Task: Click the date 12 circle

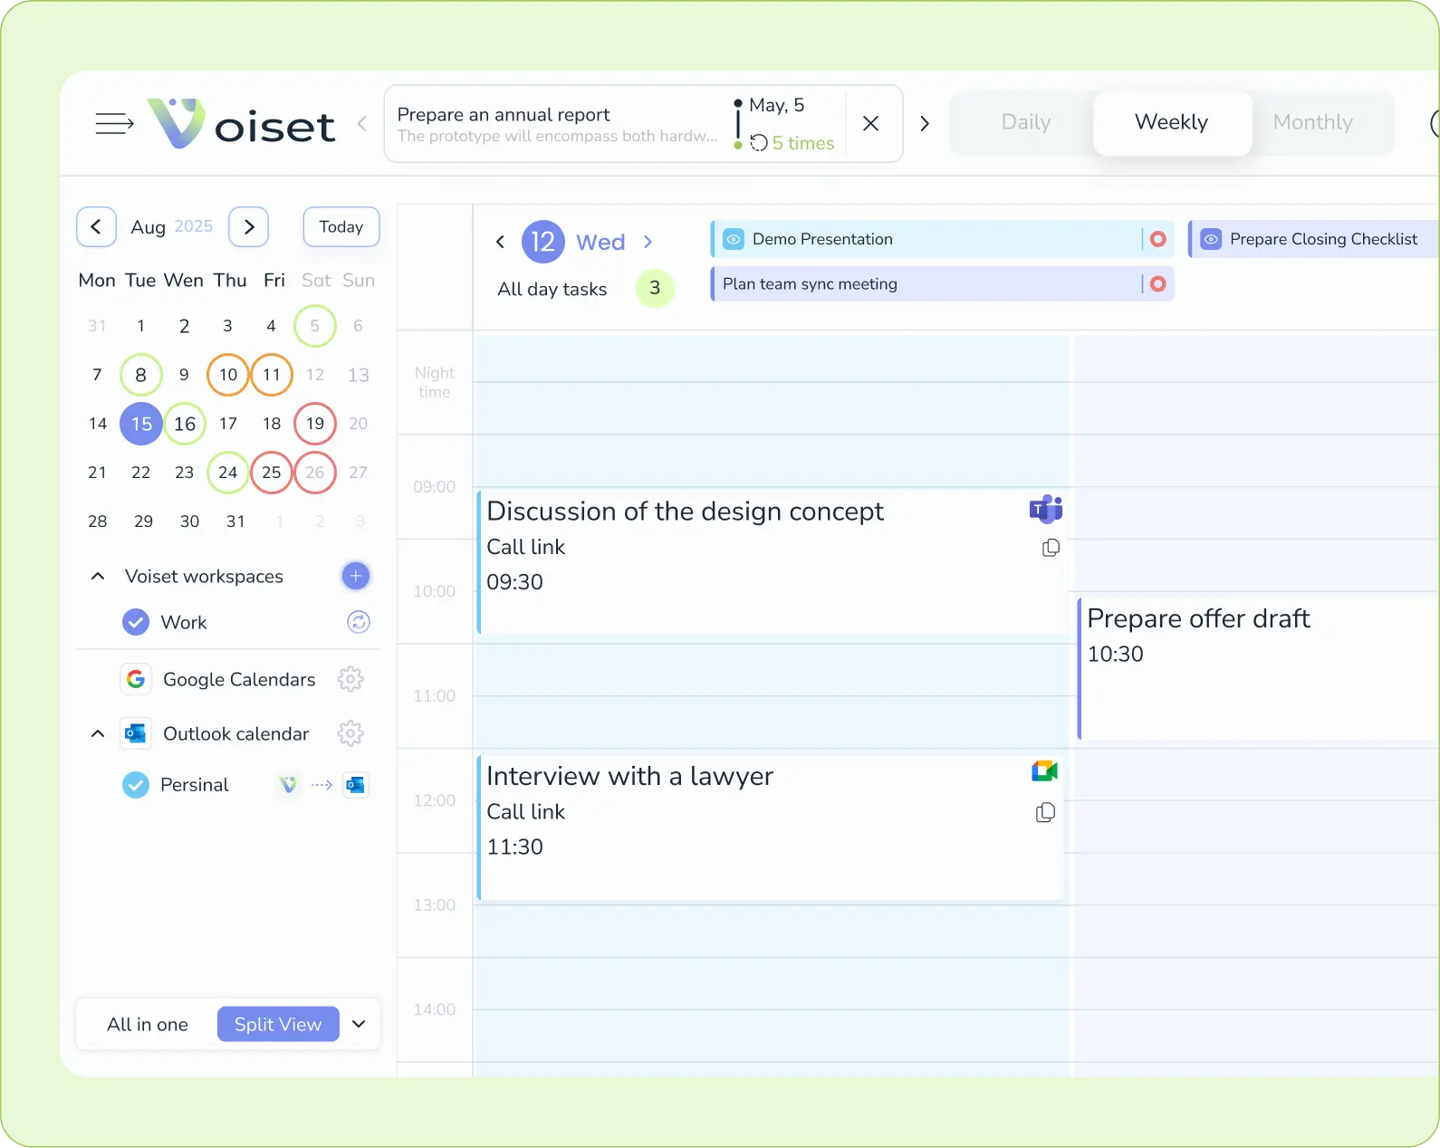Action: tap(543, 242)
